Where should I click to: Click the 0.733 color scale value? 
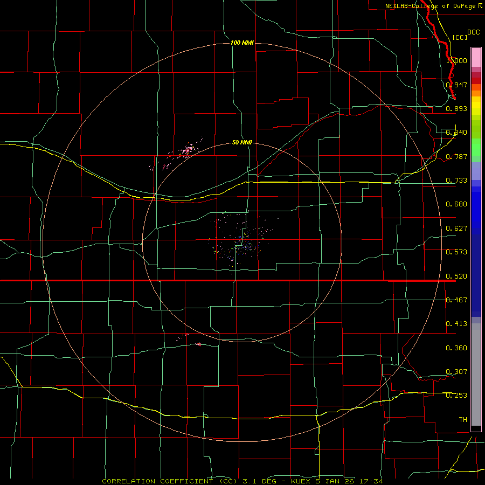coord(456,181)
